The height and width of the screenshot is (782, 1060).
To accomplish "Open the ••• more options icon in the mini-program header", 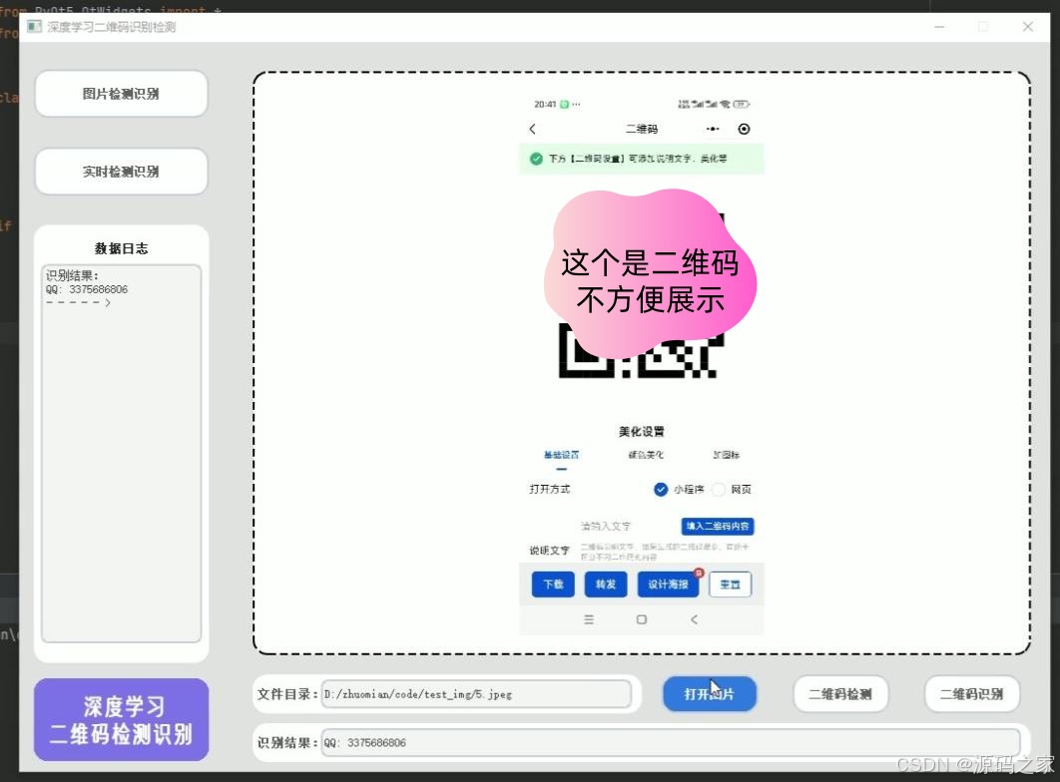I will [x=712, y=129].
